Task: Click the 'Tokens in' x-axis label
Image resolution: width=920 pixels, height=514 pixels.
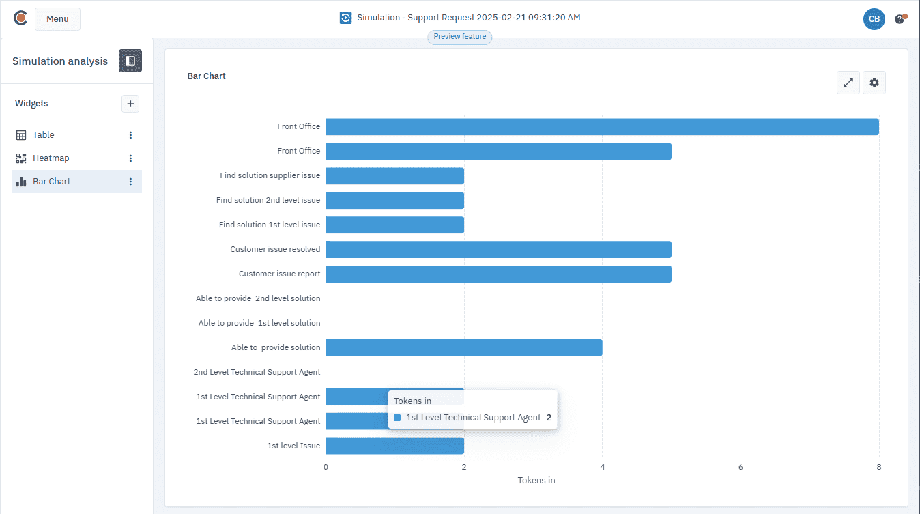Action: [536, 481]
